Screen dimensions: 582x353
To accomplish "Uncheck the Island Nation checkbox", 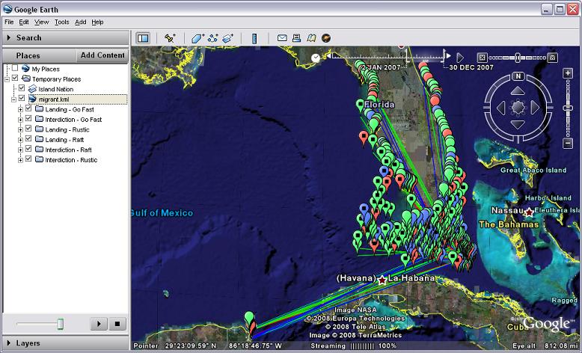I will (22, 89).
